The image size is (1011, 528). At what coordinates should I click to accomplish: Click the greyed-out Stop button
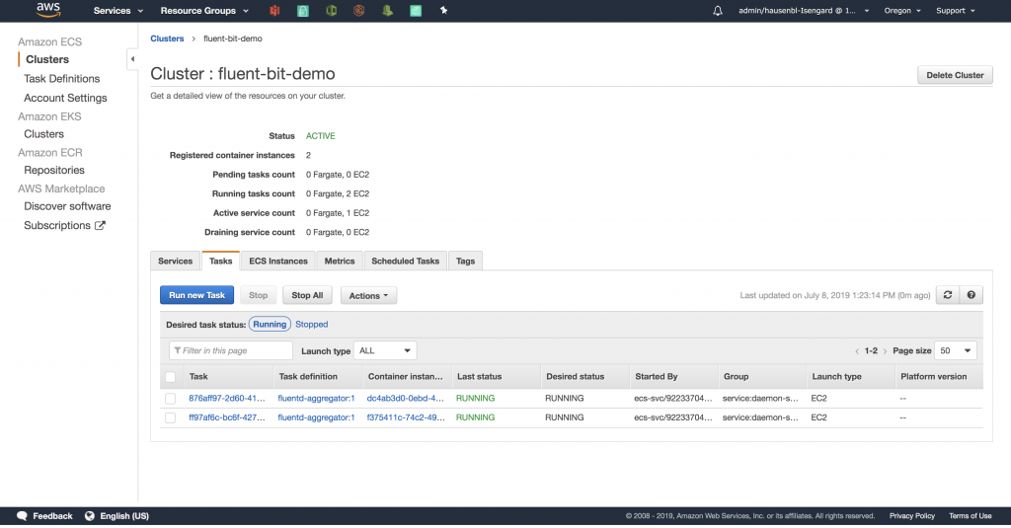(259, 295)
